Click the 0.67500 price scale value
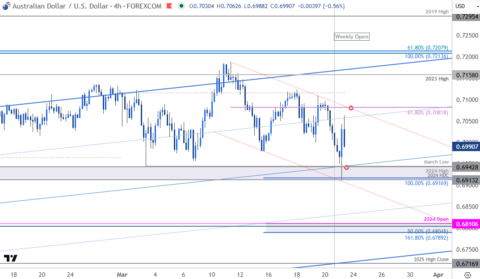Screen dimensions: 480x279 [467, 249]
